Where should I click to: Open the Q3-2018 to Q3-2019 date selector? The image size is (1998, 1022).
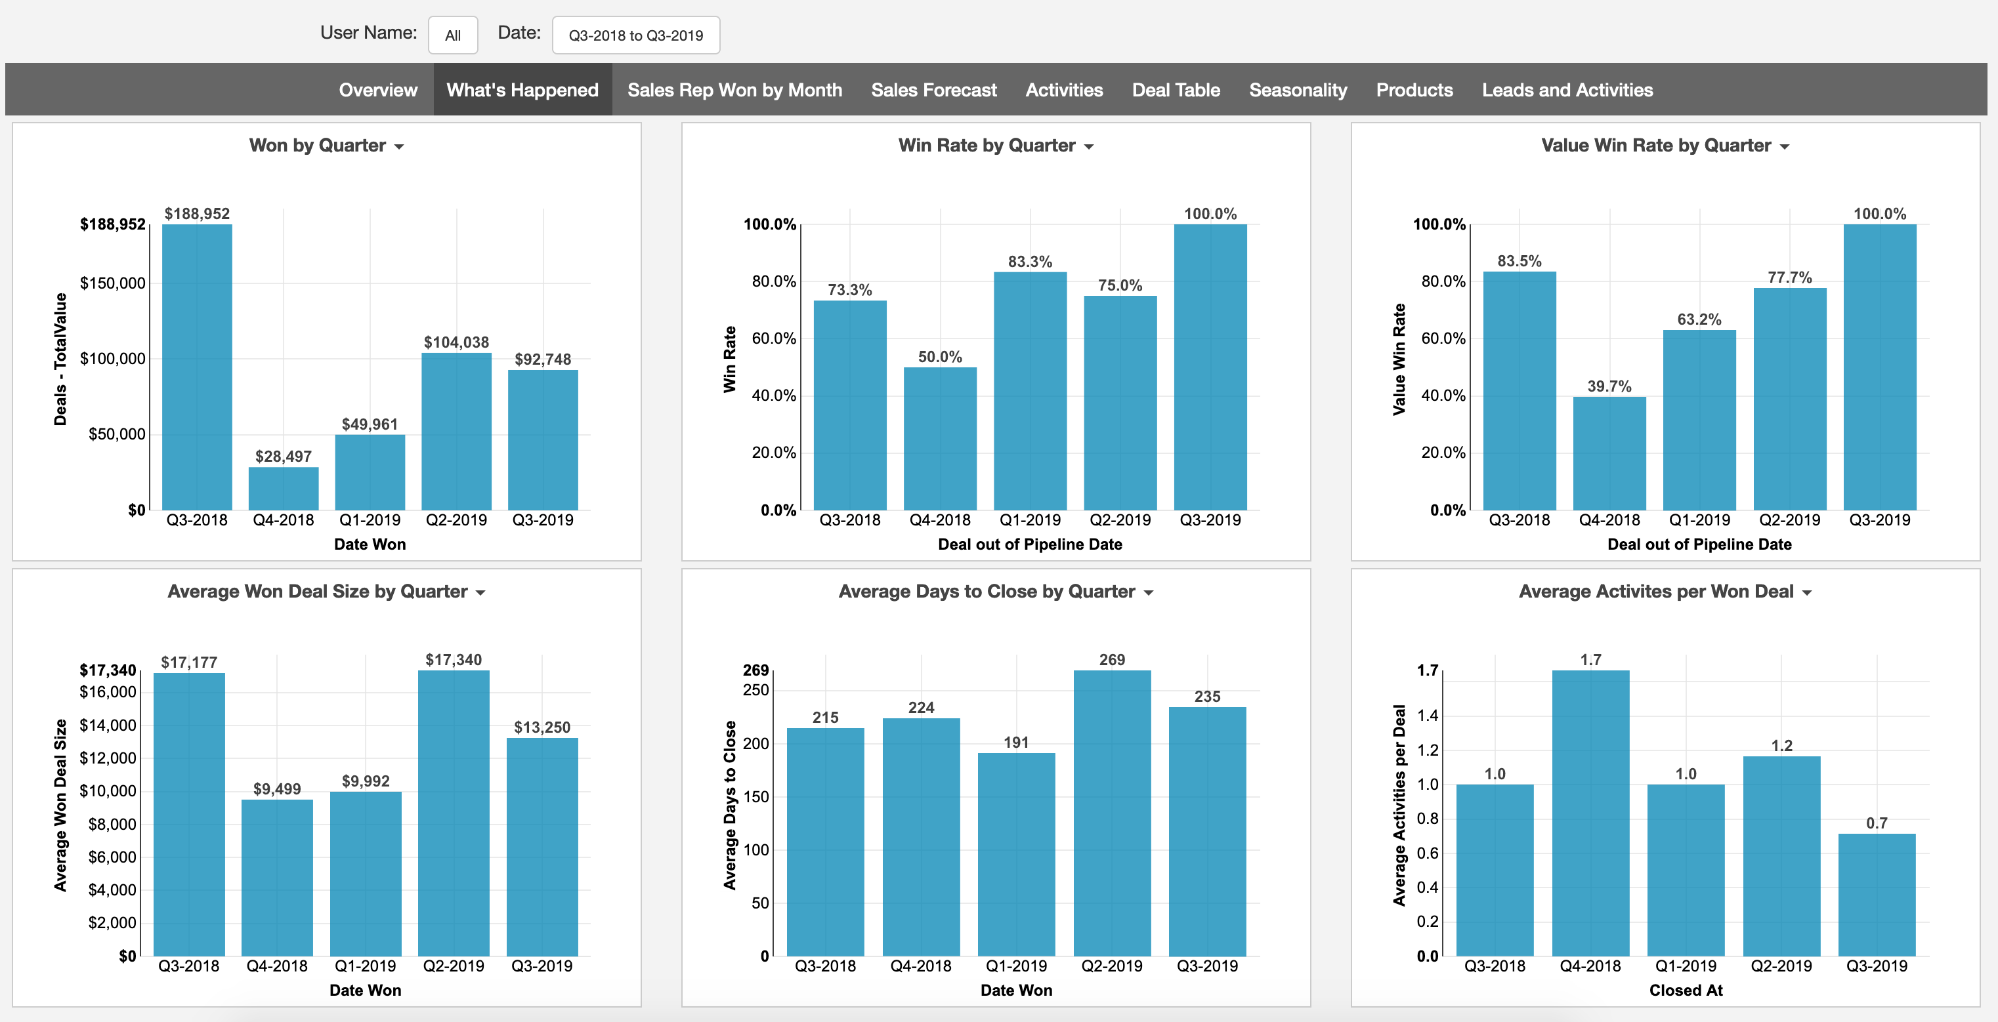636,35
